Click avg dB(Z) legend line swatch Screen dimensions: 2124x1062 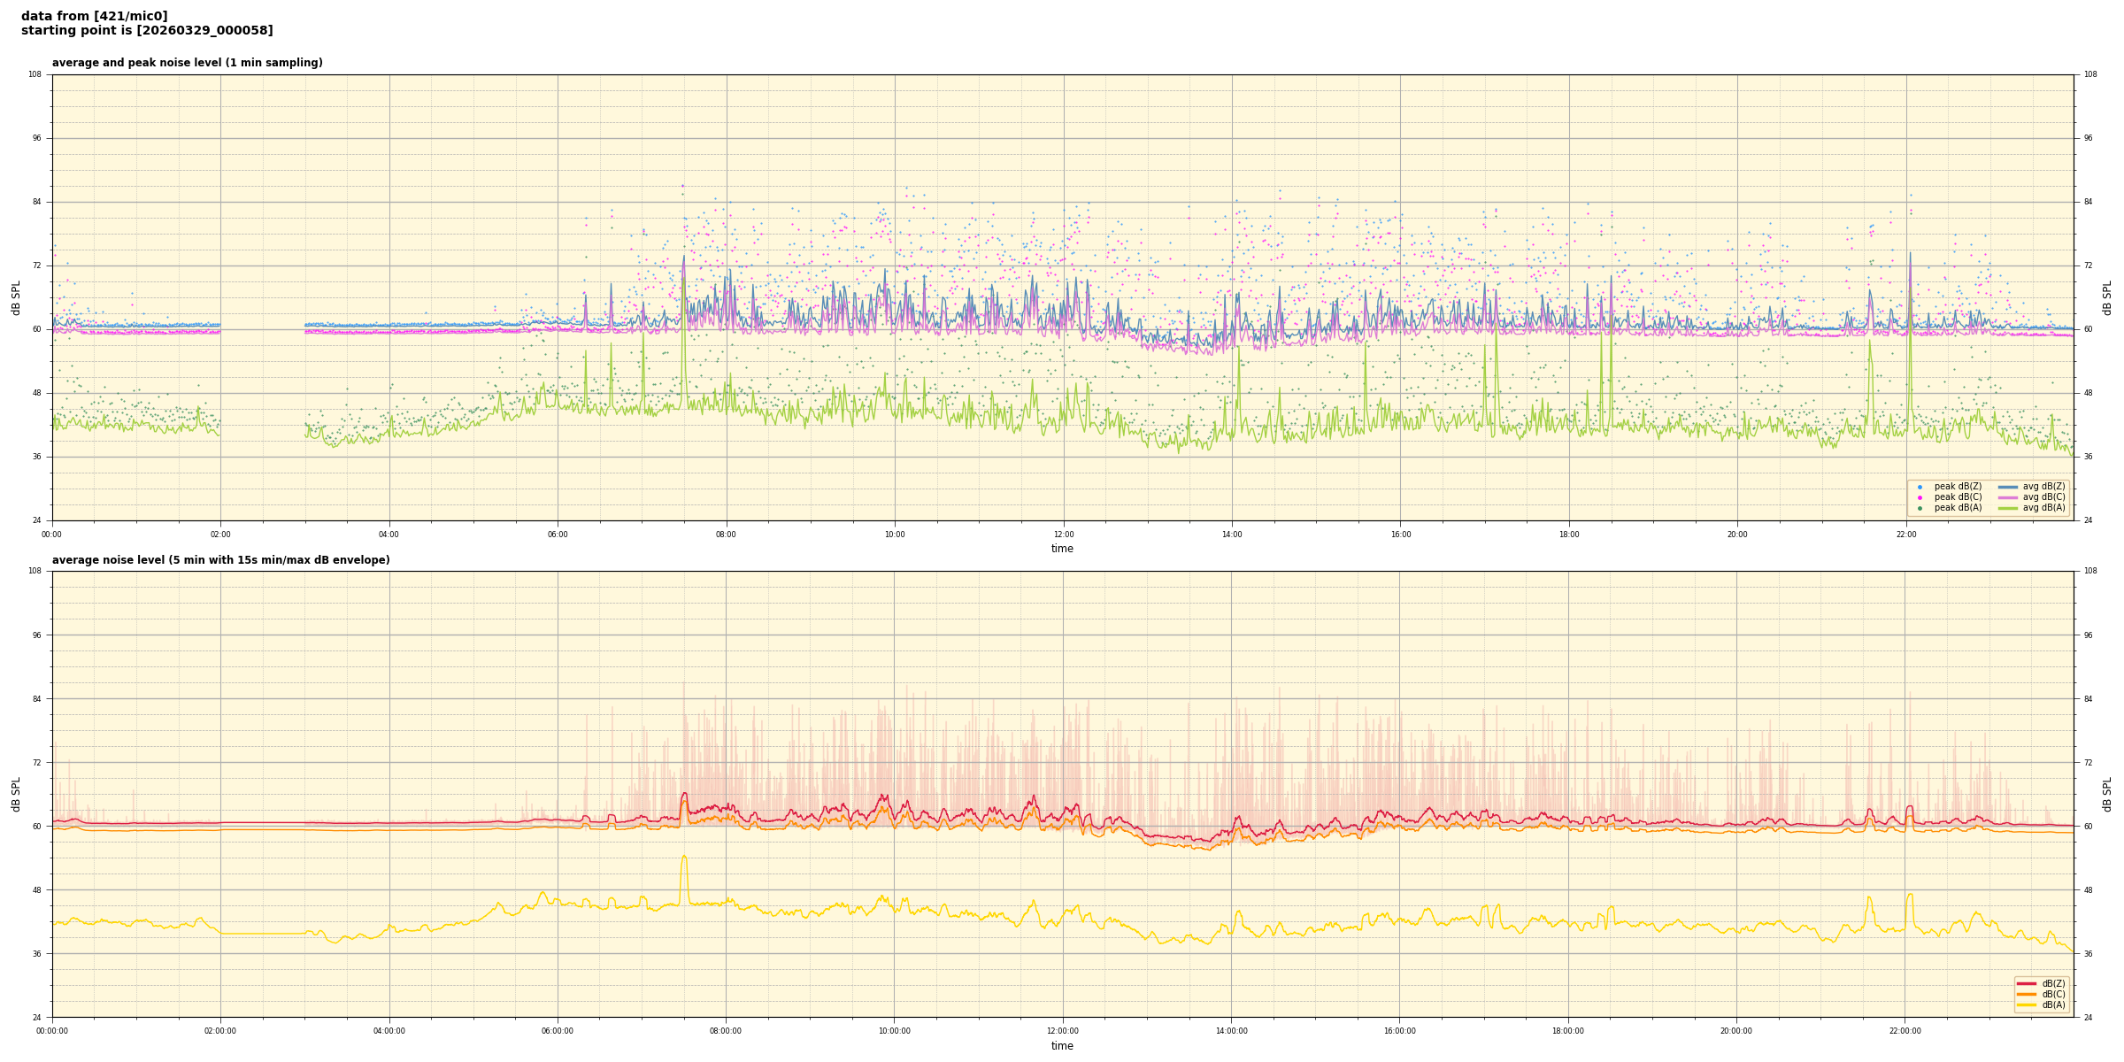click(x=2008, y=487)
